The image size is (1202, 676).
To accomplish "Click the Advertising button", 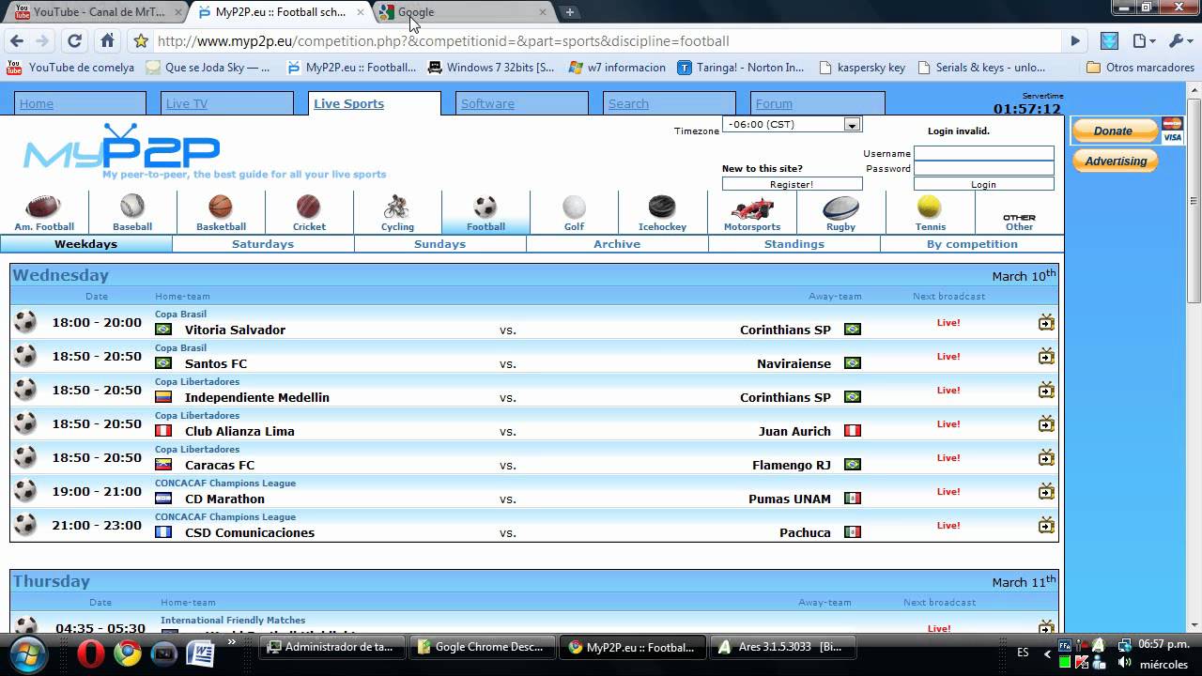I will click(1116, 161).
